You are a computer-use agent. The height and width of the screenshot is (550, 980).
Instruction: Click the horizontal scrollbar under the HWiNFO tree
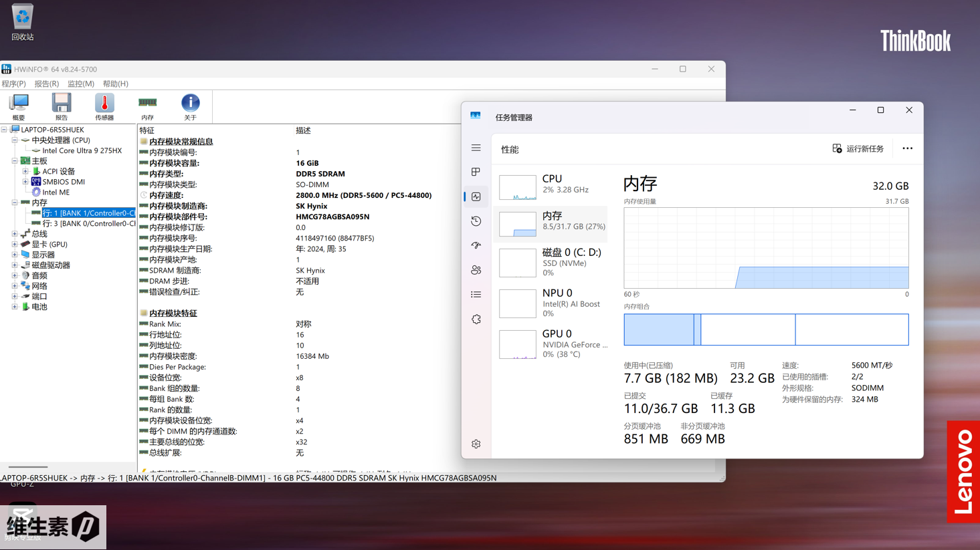[x=28, y=467]
